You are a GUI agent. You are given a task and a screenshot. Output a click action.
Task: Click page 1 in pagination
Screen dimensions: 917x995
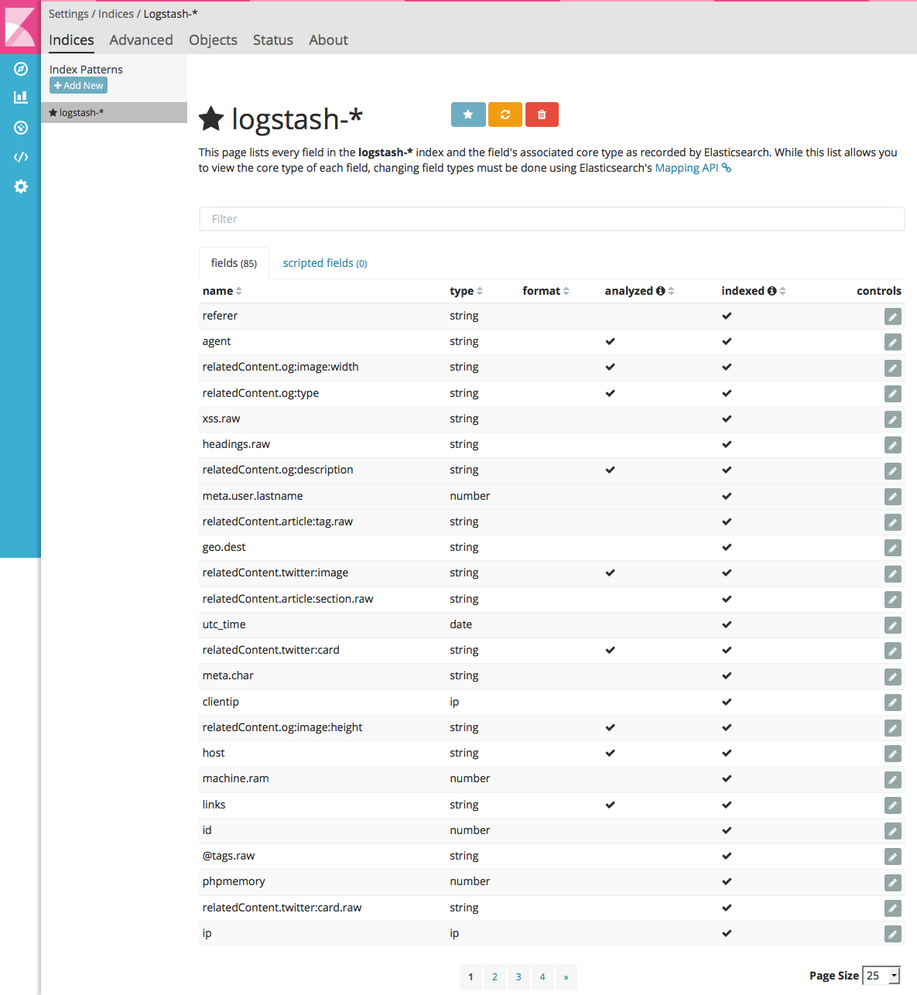pos(470,976)
